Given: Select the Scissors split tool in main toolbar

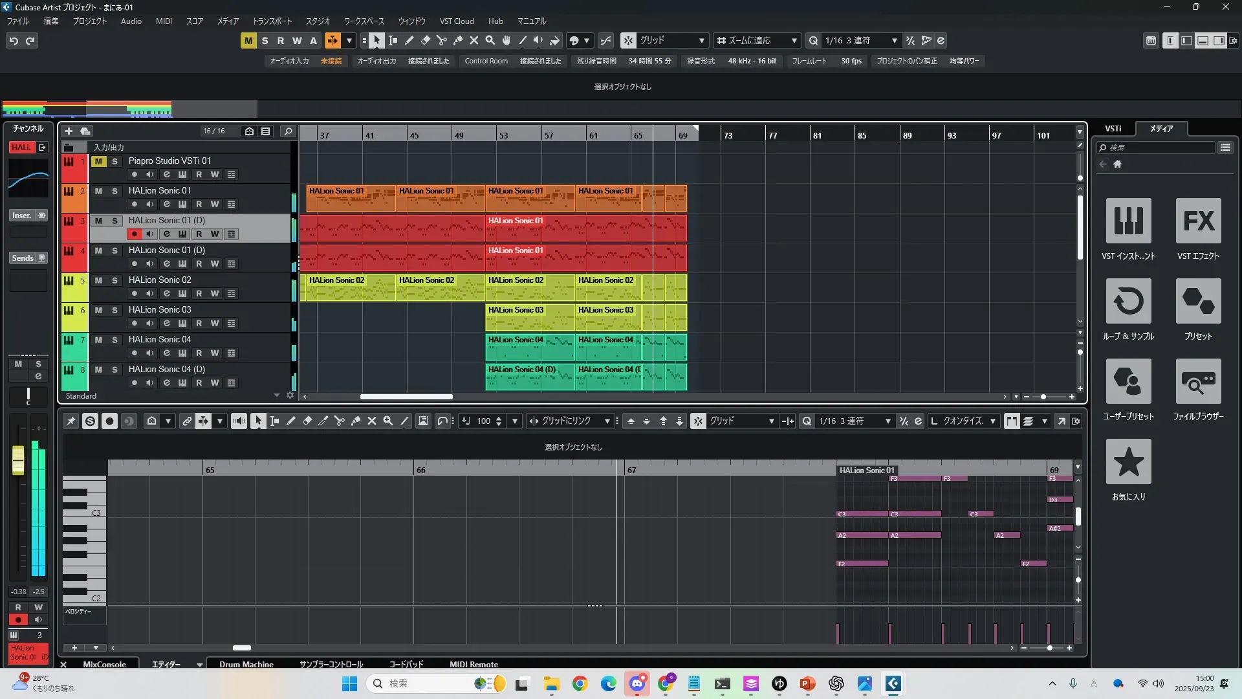Looking at the screenshot, I should 441,41.
